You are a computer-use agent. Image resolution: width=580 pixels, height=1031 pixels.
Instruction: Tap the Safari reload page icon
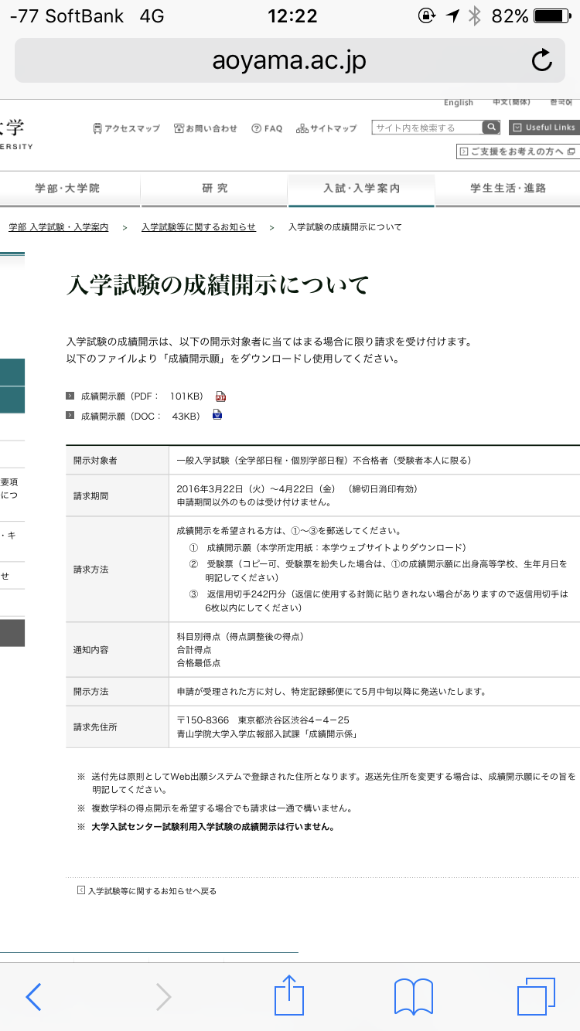(541, 60)
